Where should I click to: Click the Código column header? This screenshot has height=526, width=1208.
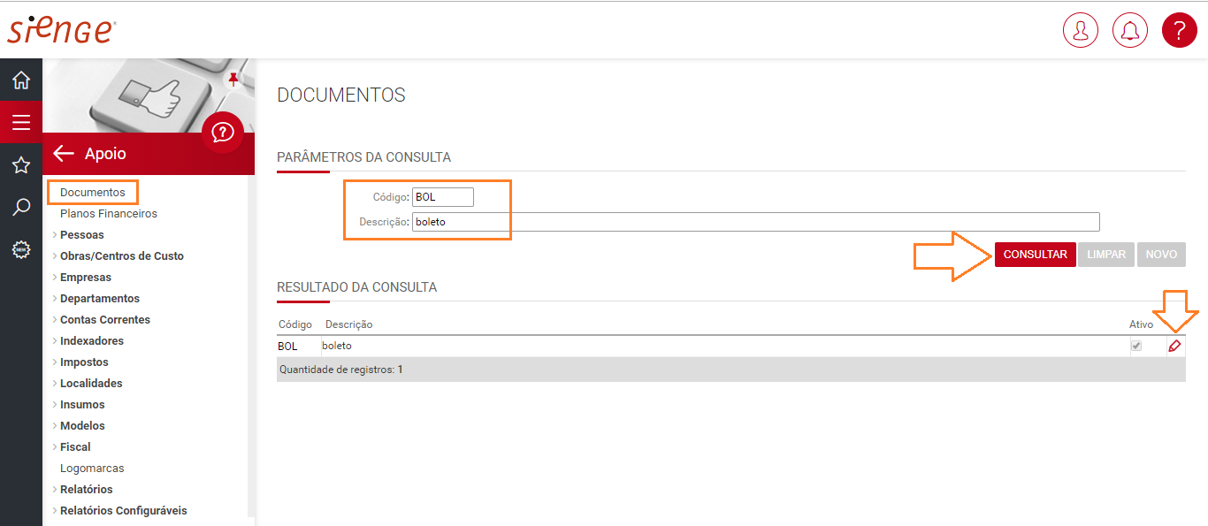[x=295, y=325]
